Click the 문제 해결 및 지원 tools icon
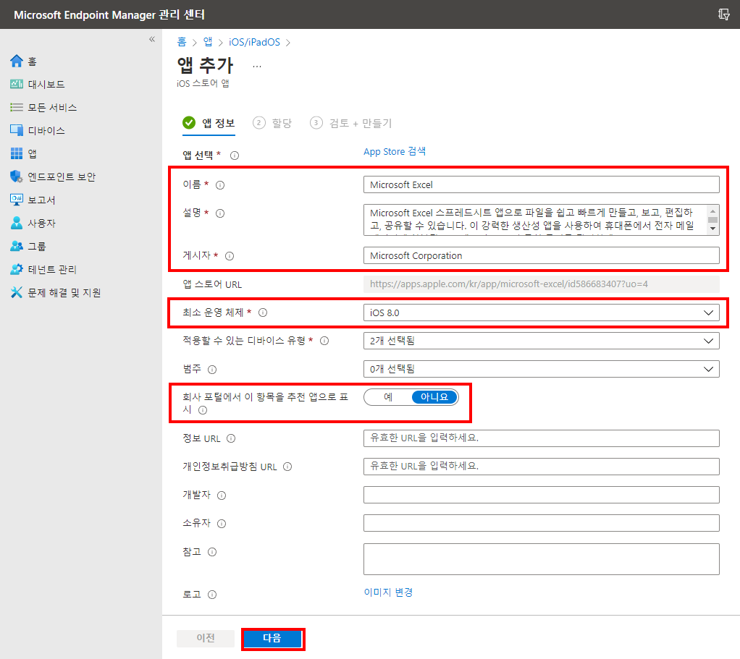The image size is (740, 659). coord(17,292)
